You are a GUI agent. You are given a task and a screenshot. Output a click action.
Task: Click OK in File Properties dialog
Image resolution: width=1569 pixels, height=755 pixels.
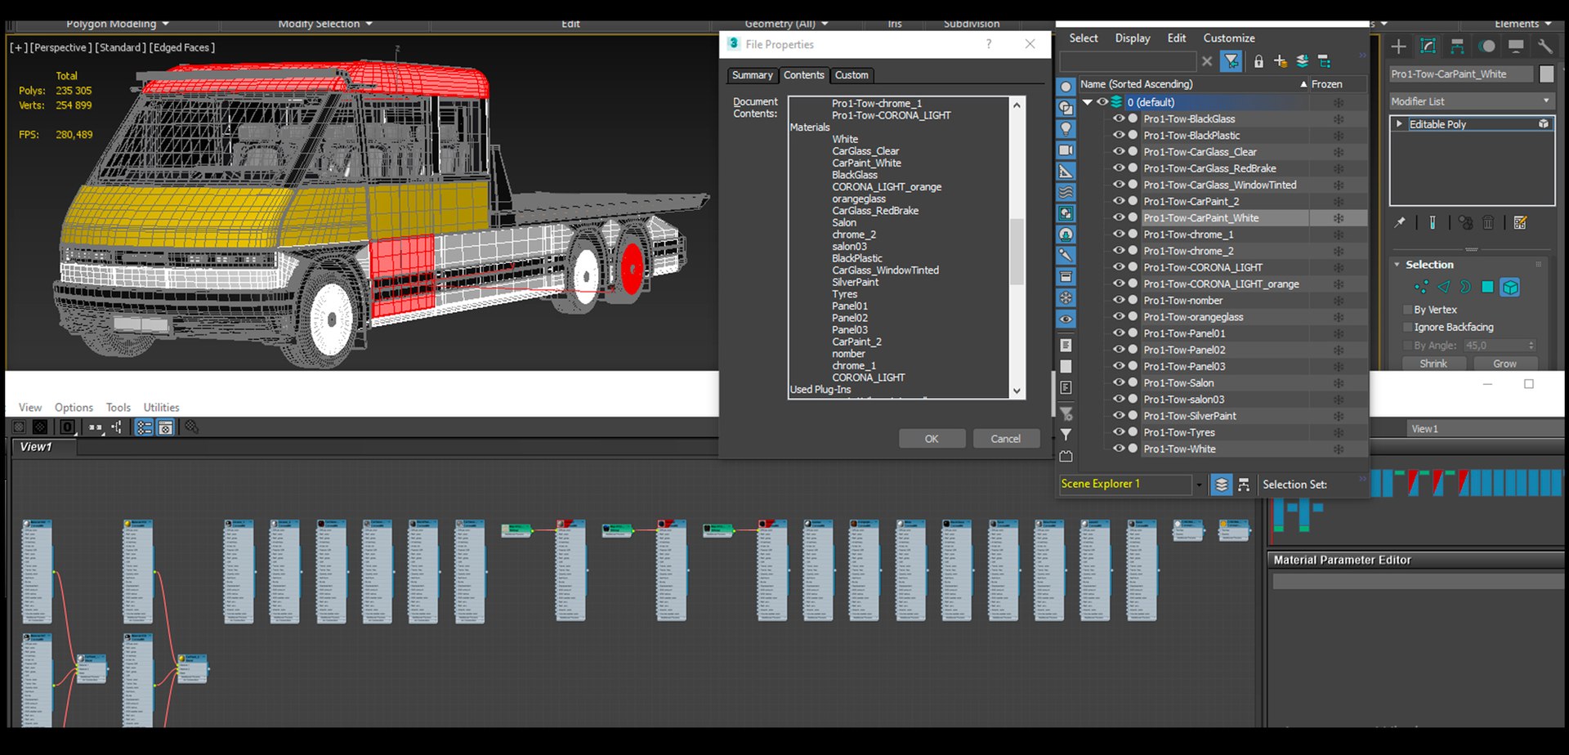tap(932, 439)
